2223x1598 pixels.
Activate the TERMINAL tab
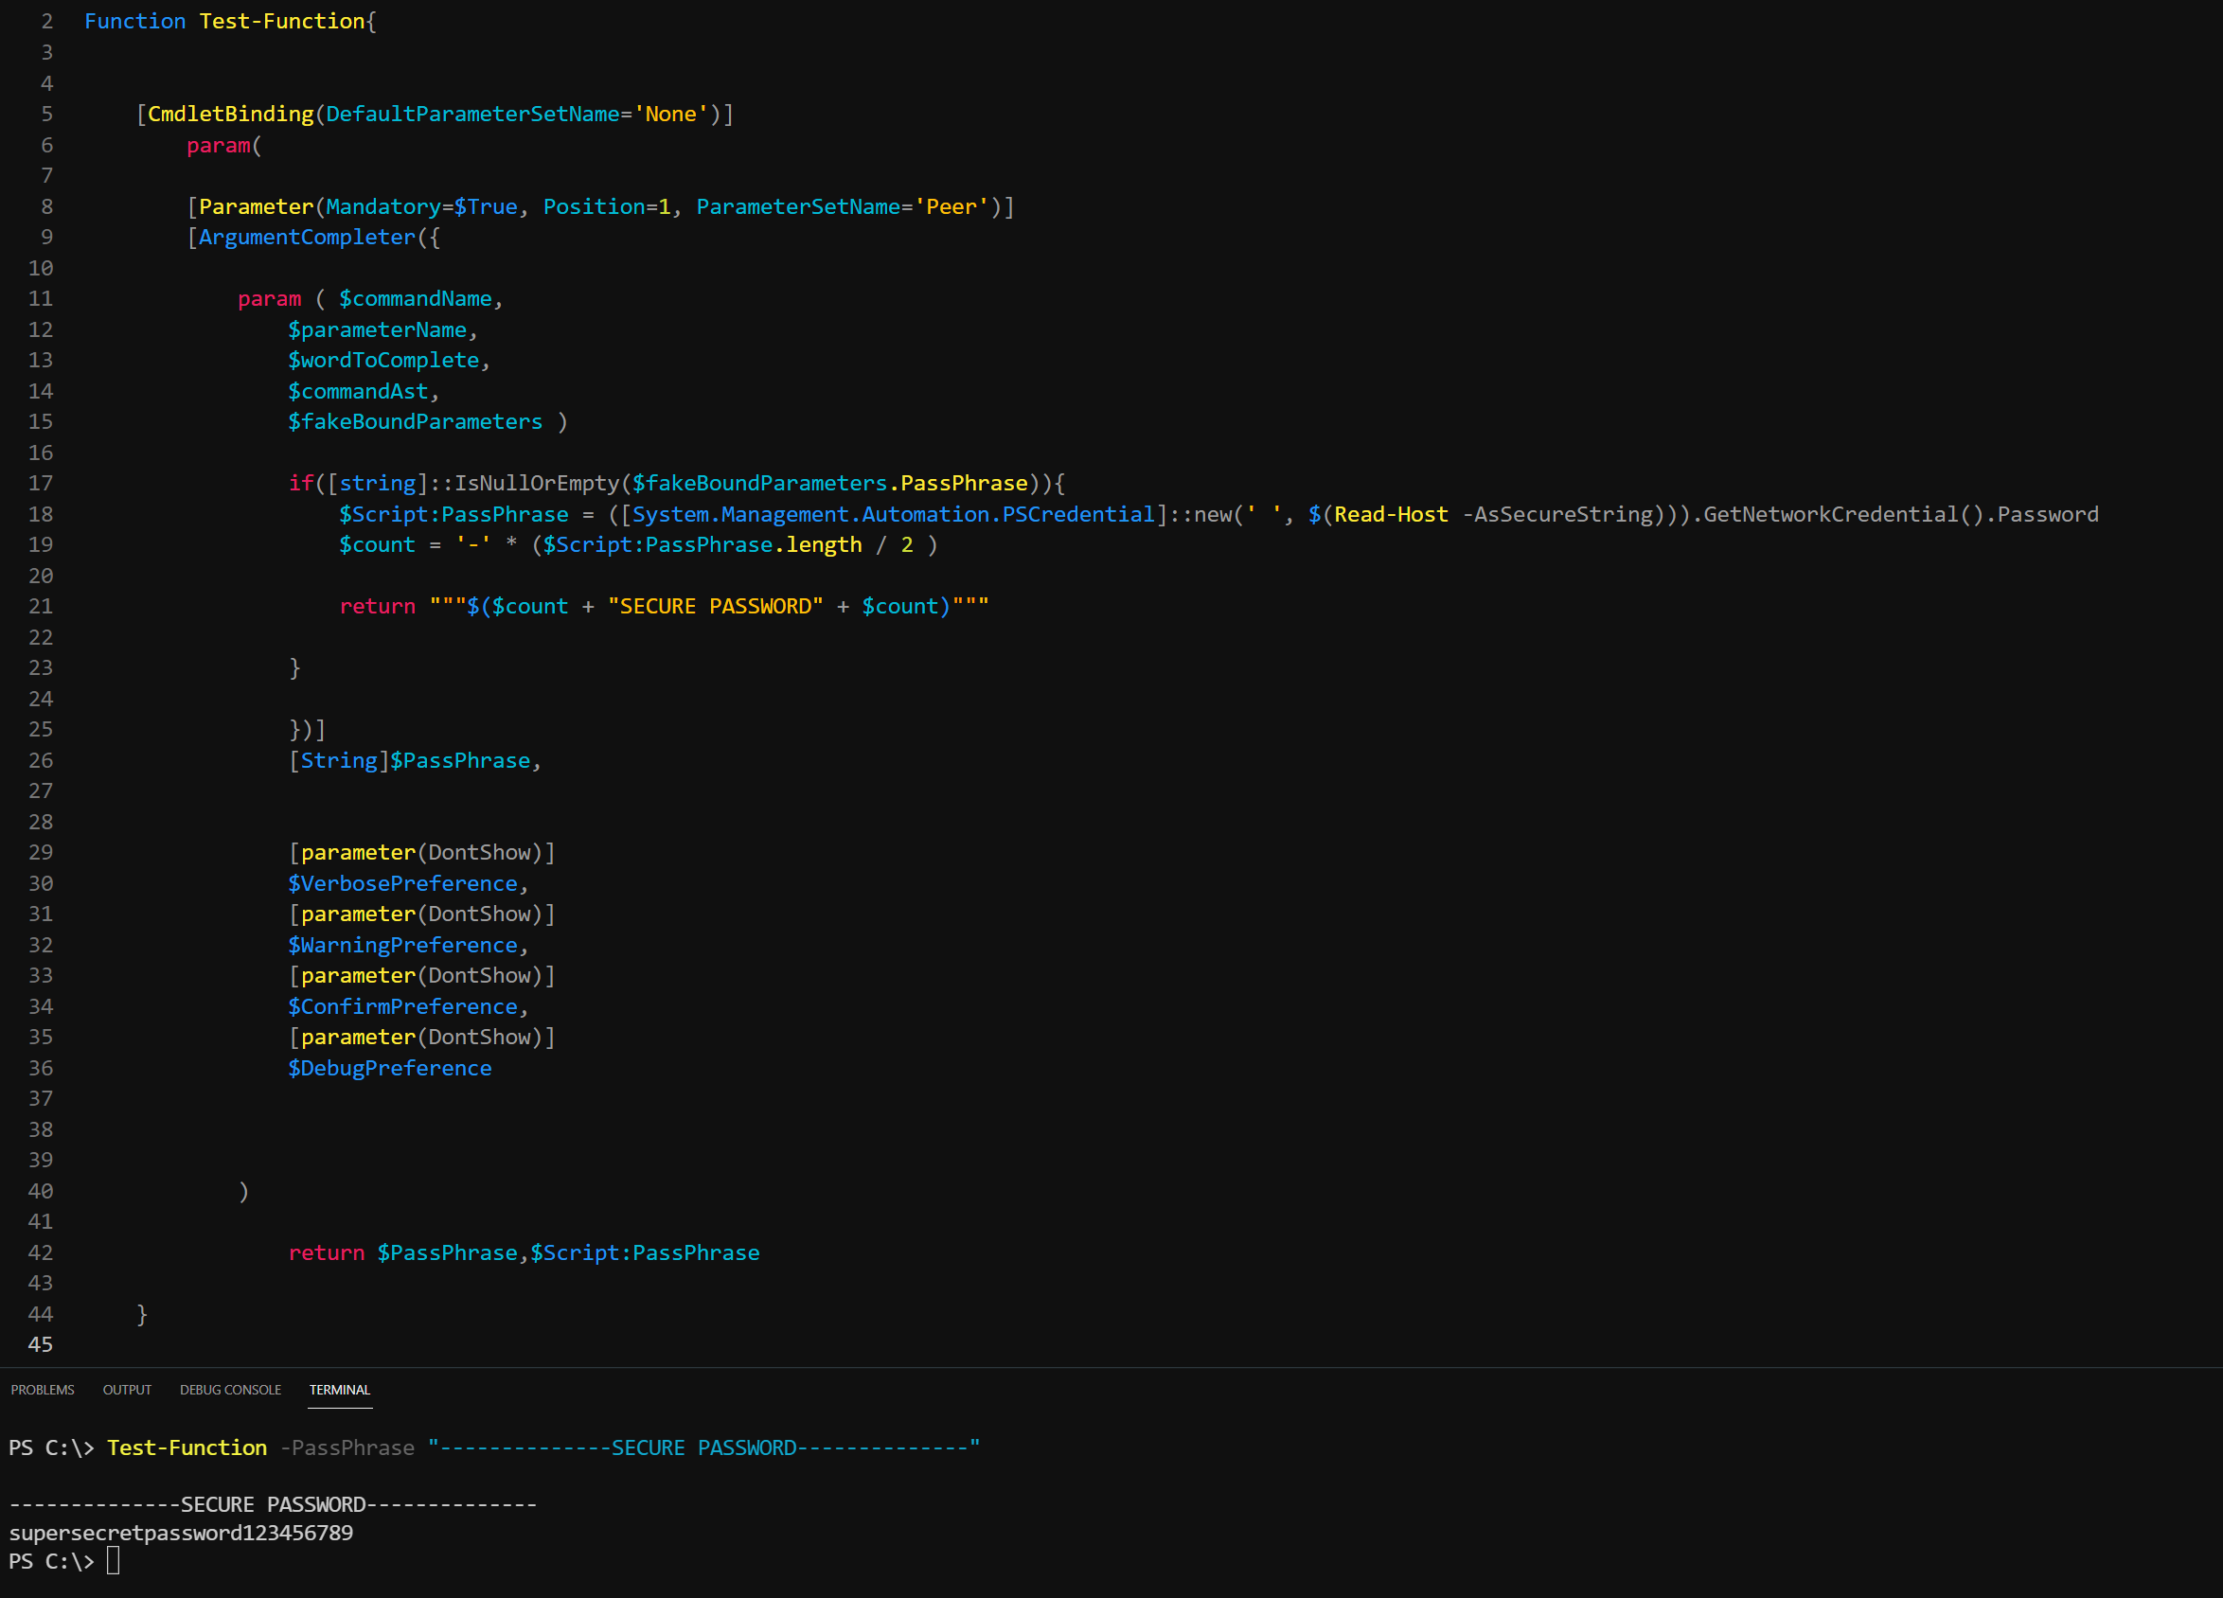(340, 1389)
